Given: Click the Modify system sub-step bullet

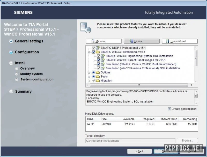Looking at the screenshot, I should [x=17, y=74].
